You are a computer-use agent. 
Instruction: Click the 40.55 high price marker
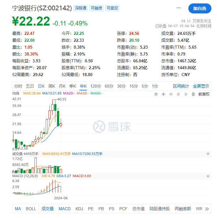coord(62,99)
